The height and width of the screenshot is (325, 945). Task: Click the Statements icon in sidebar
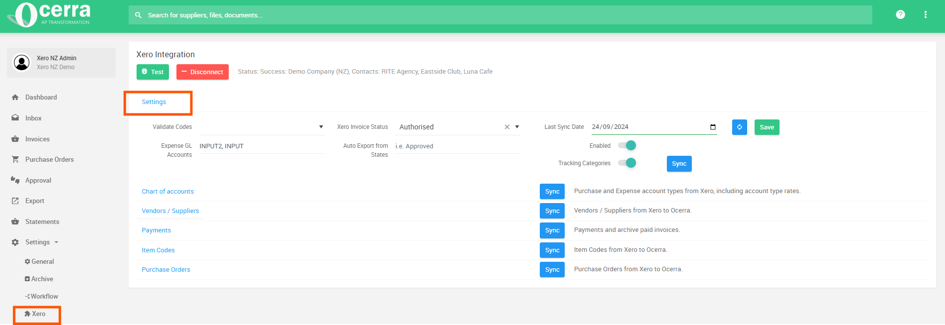tap(15, 221)
